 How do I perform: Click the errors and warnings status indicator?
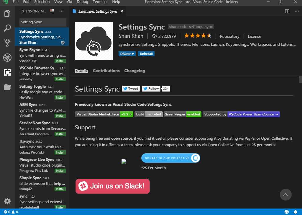(11, 212)
